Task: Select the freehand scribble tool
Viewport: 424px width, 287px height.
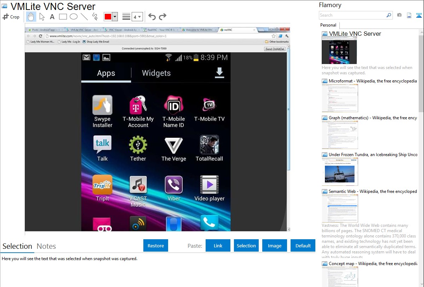Action: (95, 17)
